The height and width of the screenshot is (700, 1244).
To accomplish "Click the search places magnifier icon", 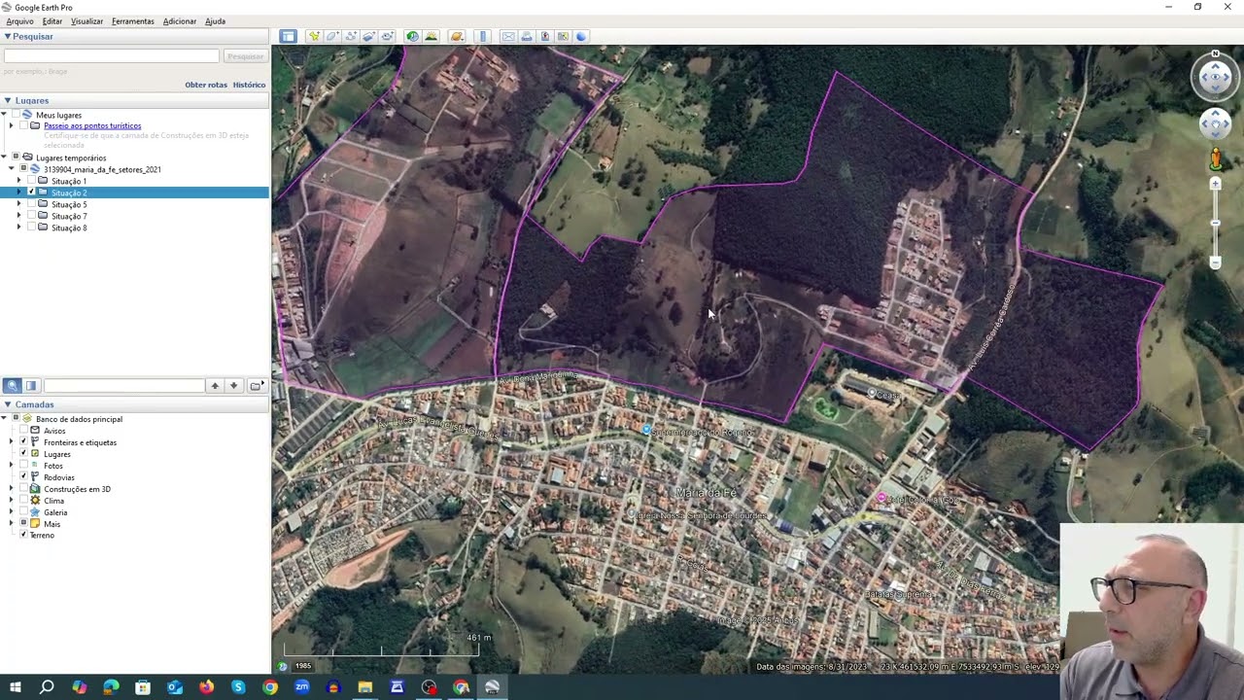I will [12, 386].
